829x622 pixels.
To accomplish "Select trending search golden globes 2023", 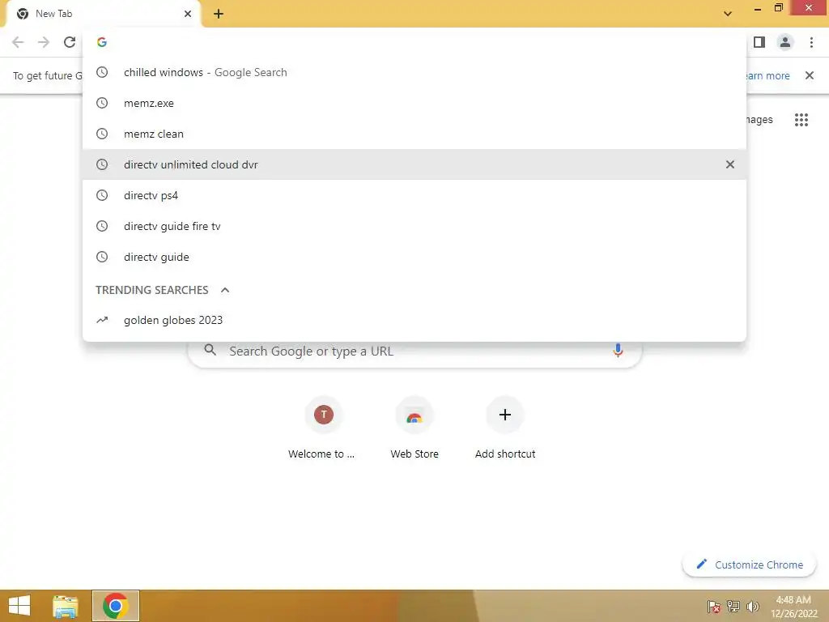I will point(414,320).
